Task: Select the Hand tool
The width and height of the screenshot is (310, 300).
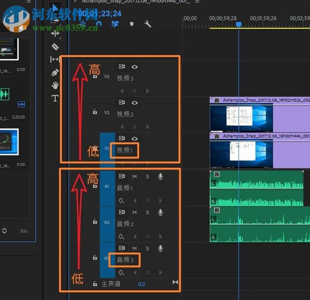Action: [55, 85]
